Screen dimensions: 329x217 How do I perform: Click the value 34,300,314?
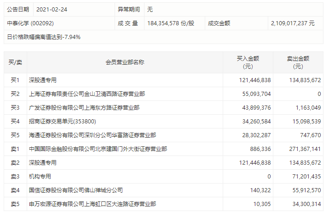coord(306,204)
